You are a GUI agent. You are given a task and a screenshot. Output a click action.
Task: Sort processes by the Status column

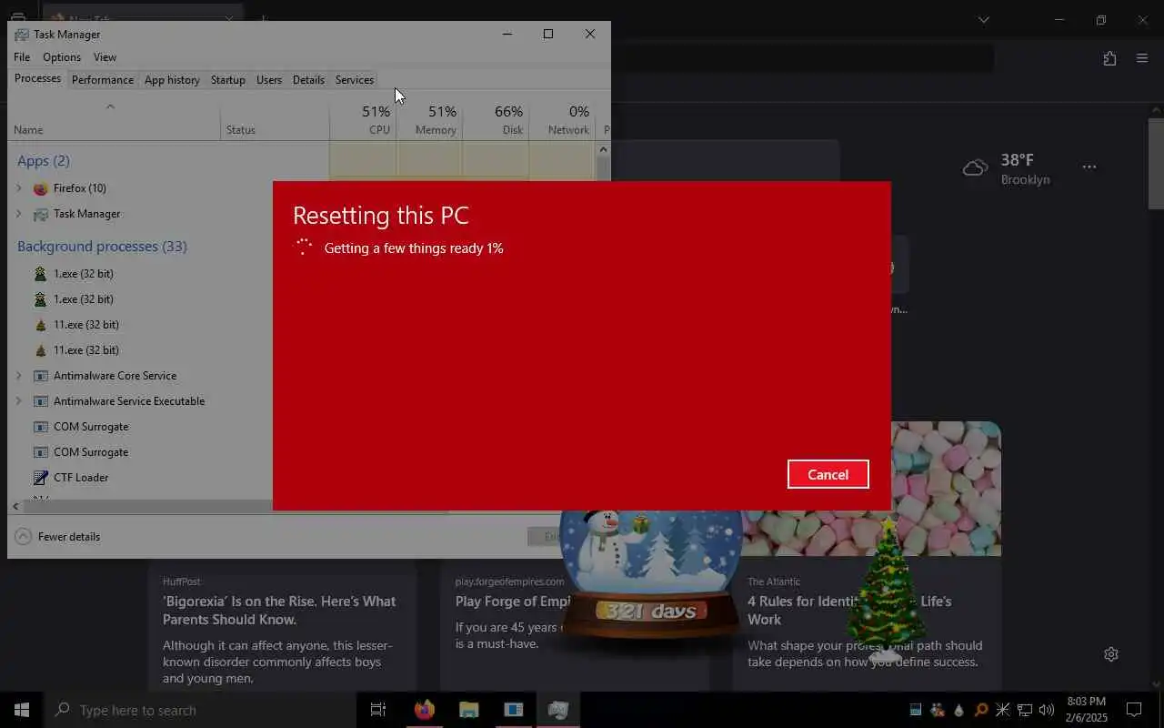tap(275, 120)
